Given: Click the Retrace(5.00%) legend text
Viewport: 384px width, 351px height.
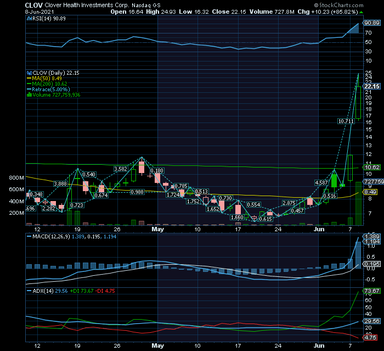Looking at the screenshot, I should [x=51, y=90].
